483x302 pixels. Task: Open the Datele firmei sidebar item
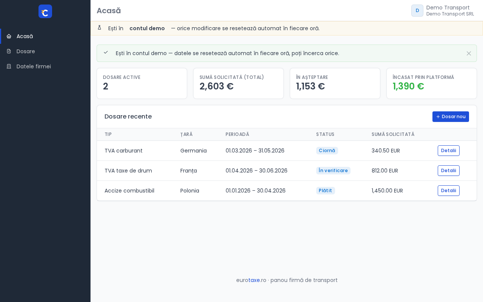(x=45, y=66)
